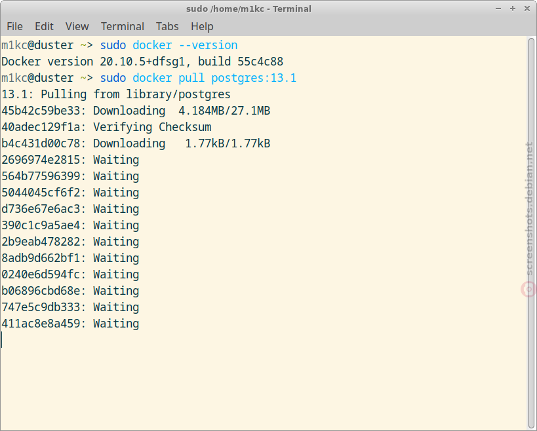Click layer line 5044045cf6f2 Waiting

(70, 193)
